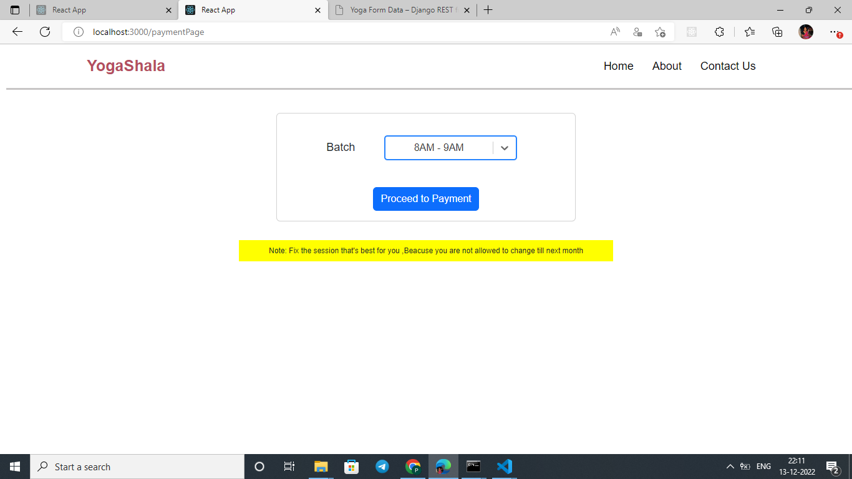The width and height of the screenshot is (852, 479).
Task: Open the Visual Studio Code taskbar icon
Action: [x=504, y=467]
